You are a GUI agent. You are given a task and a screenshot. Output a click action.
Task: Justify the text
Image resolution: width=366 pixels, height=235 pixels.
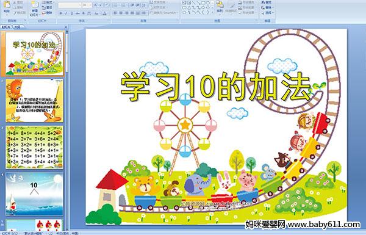click(132, 13)
